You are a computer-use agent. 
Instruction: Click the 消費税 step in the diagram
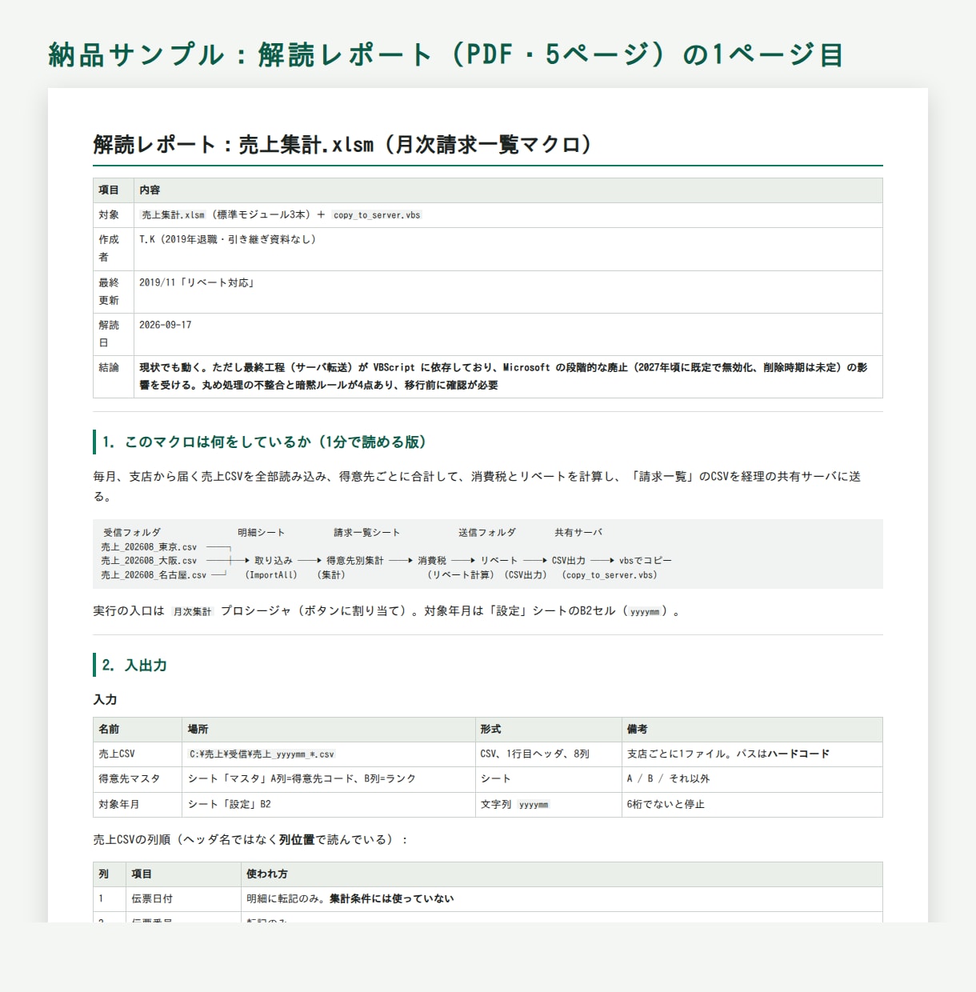coord(432,561)
